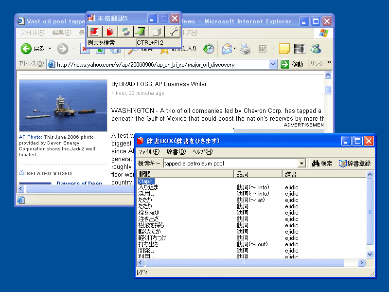The height and width of the screenshot is (292, 389).
Task: Open settings via the wrench icon in 本格翻訳5
Action: click(x=173, y=32)
